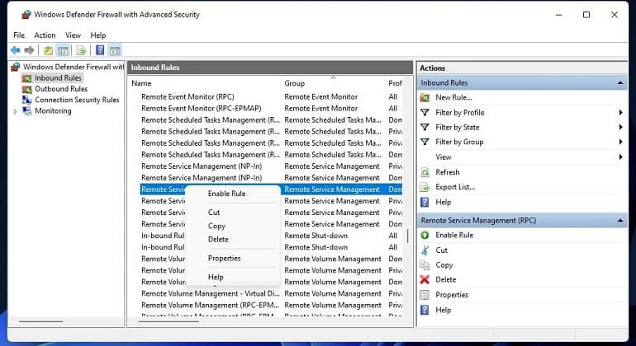Click the rules list vertical scrollbar thumb
The height and width of the screenshot is (346, 636).
pyautogui.click(x=408, y=236)
